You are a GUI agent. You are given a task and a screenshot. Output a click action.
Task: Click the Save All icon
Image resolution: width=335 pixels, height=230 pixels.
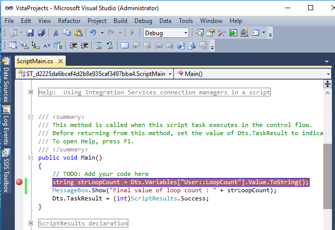[40, 33]
